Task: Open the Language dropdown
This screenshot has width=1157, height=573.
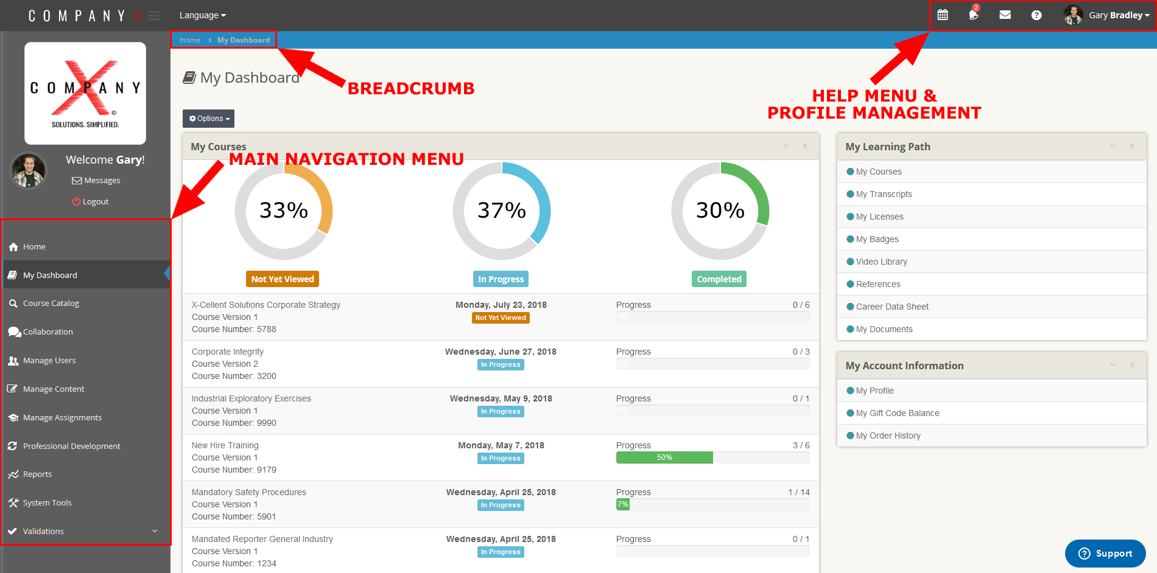Action: tap(202, 15)
